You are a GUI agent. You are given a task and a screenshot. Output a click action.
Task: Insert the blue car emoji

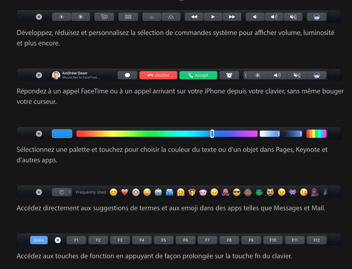[170, 192]
